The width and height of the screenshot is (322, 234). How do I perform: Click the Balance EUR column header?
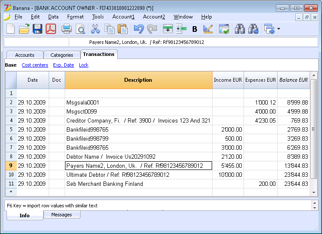coord(294,80)
